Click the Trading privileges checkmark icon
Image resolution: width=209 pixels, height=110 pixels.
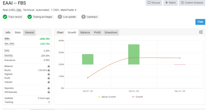point(30,17)
